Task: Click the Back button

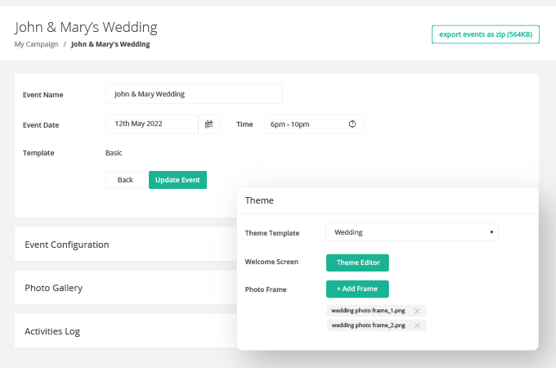Action: [x=125, y=180]
